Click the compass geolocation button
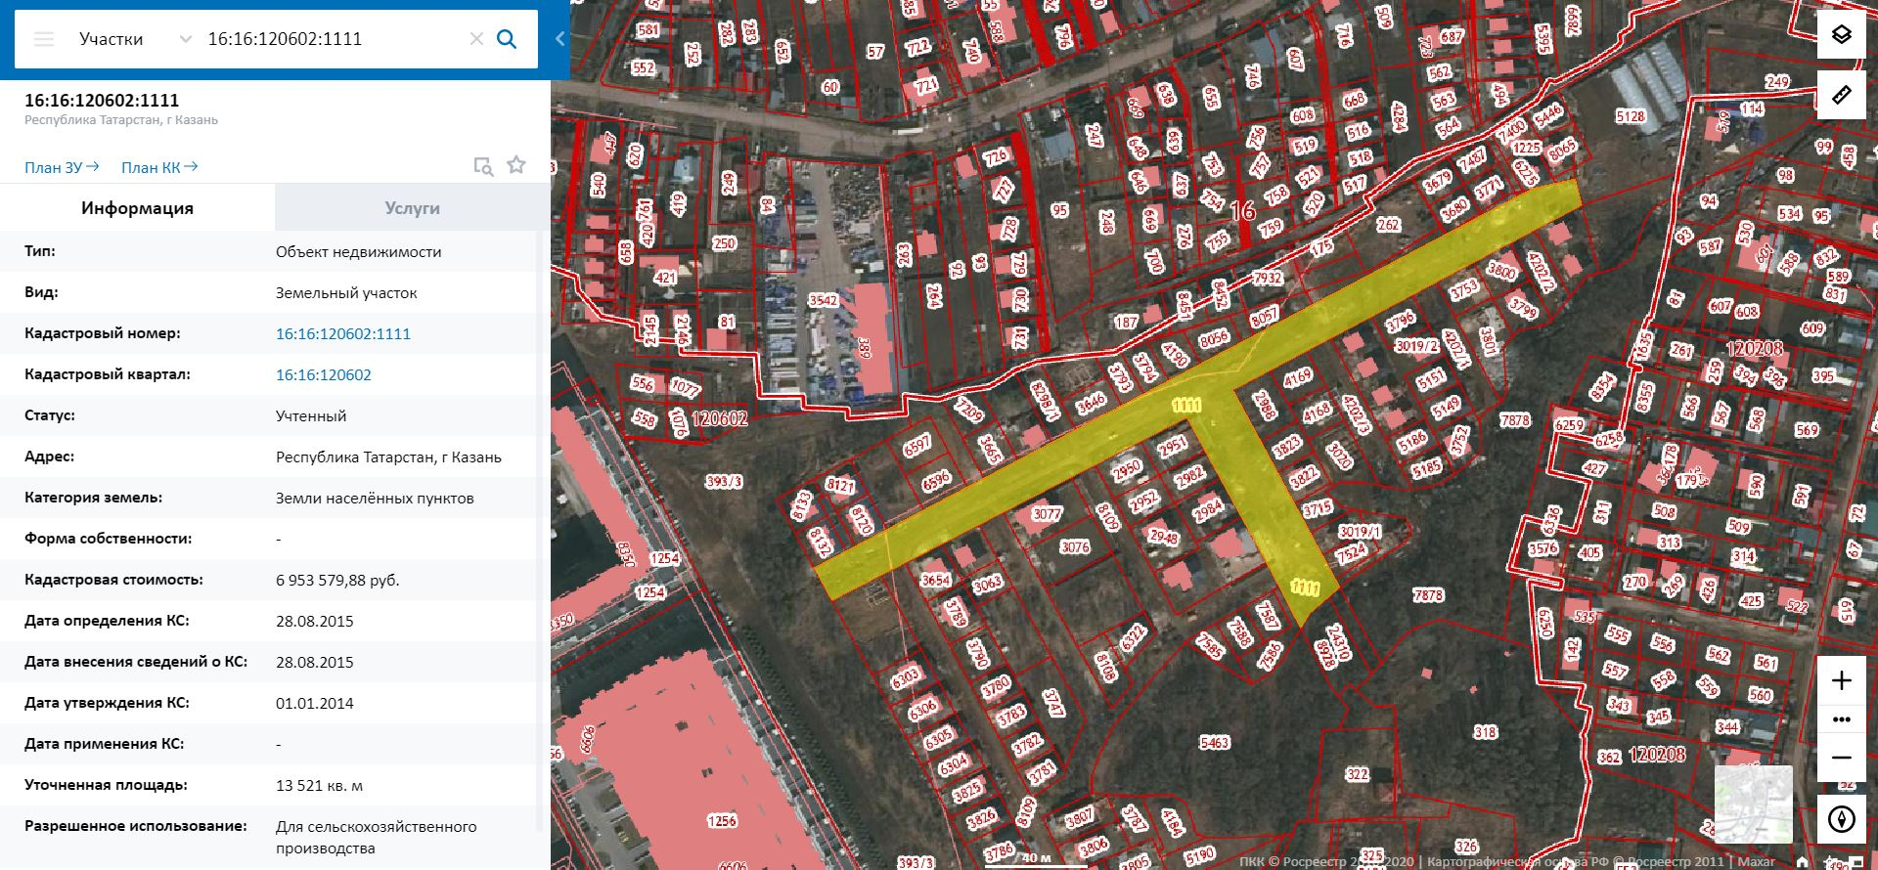This screenshot has height=870, width=1878. [x=1842, y=818]
